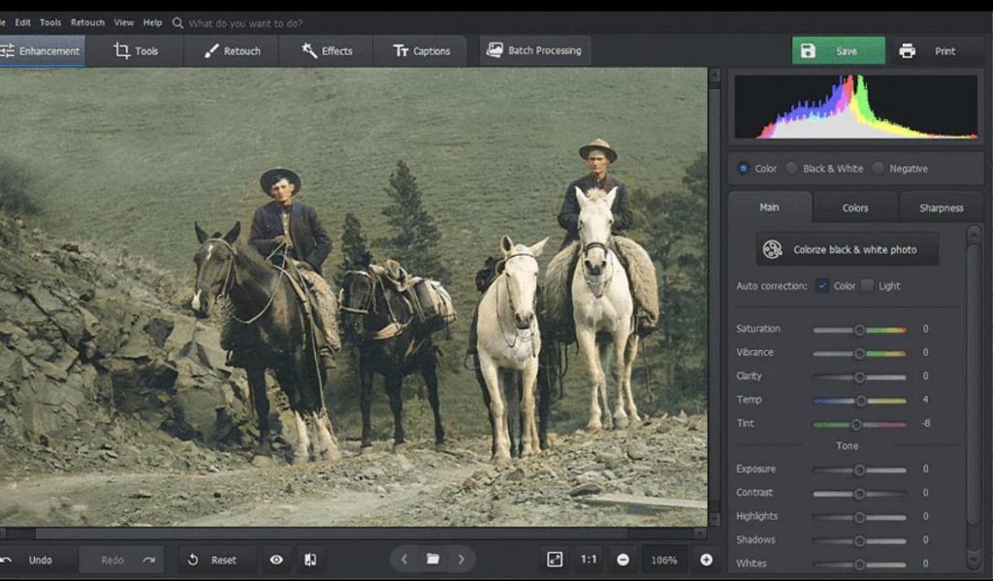
Task: Click the Print button with printer icon
Action: [927, 51]
